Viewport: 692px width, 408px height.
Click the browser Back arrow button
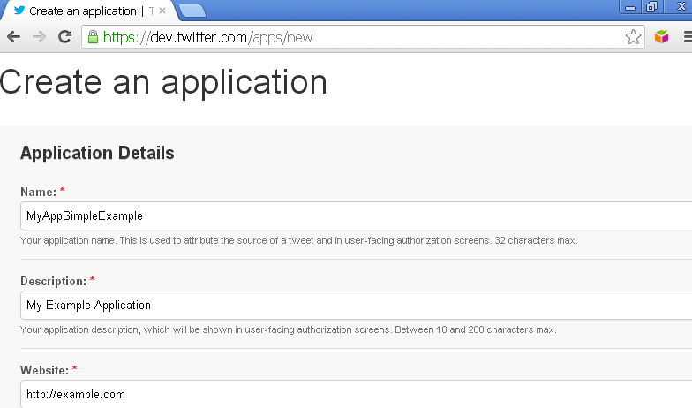[x=14, y=37]
